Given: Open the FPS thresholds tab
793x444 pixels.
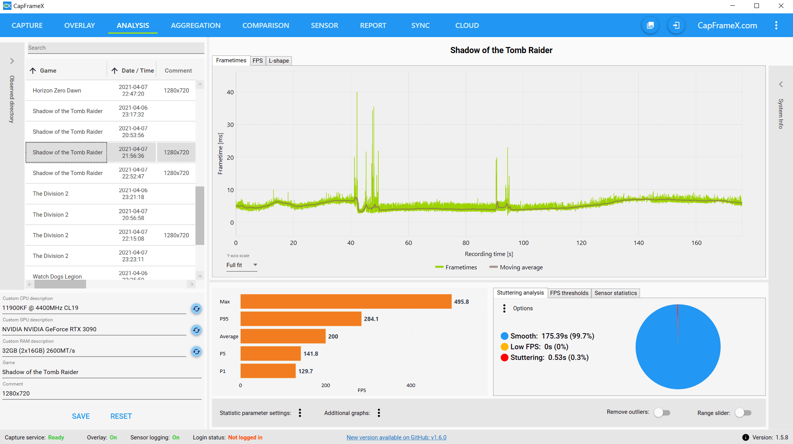Looking at the screenshot, I should coord(569,293).
